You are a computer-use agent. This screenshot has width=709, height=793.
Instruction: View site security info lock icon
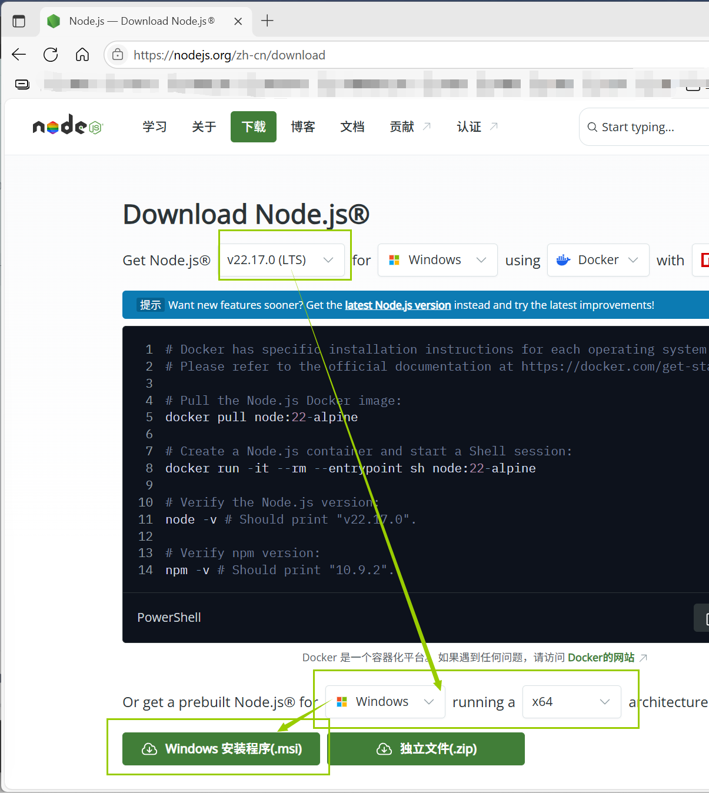118,55
